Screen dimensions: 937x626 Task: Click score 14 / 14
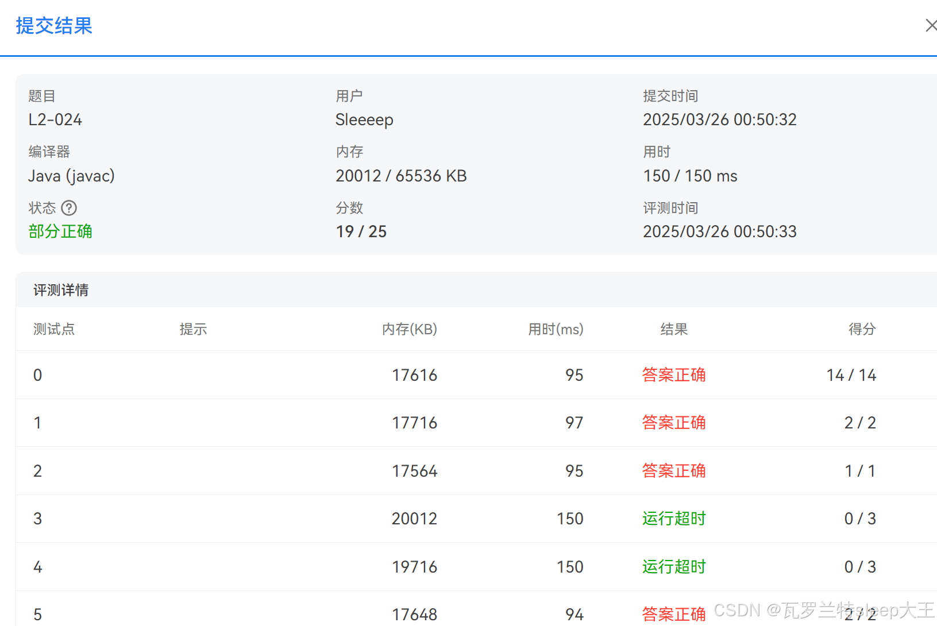pos(851,375)
